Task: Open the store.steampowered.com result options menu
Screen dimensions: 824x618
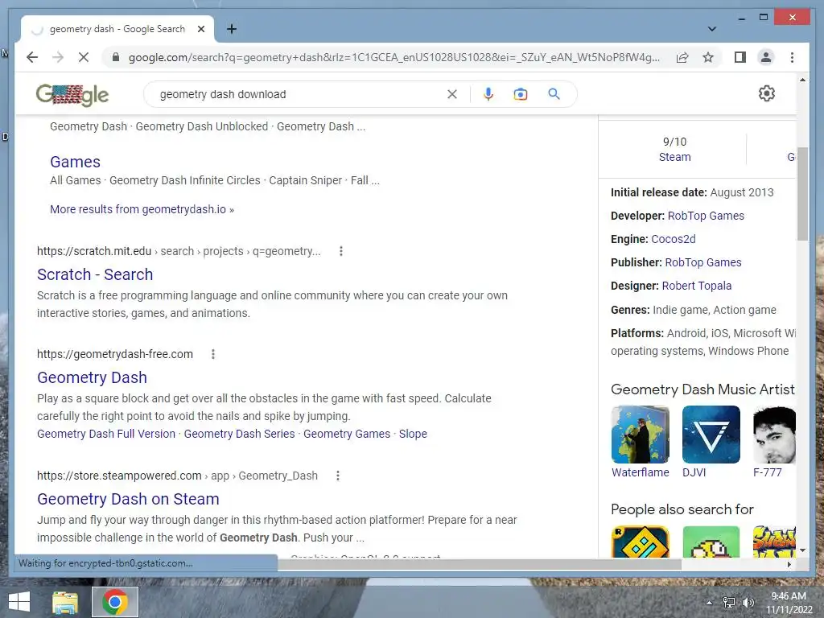Action: click(338, 476)
